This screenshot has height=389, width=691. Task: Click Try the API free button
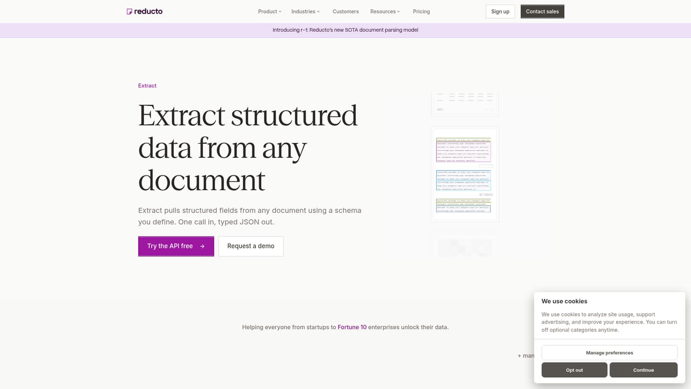(176, 246)
